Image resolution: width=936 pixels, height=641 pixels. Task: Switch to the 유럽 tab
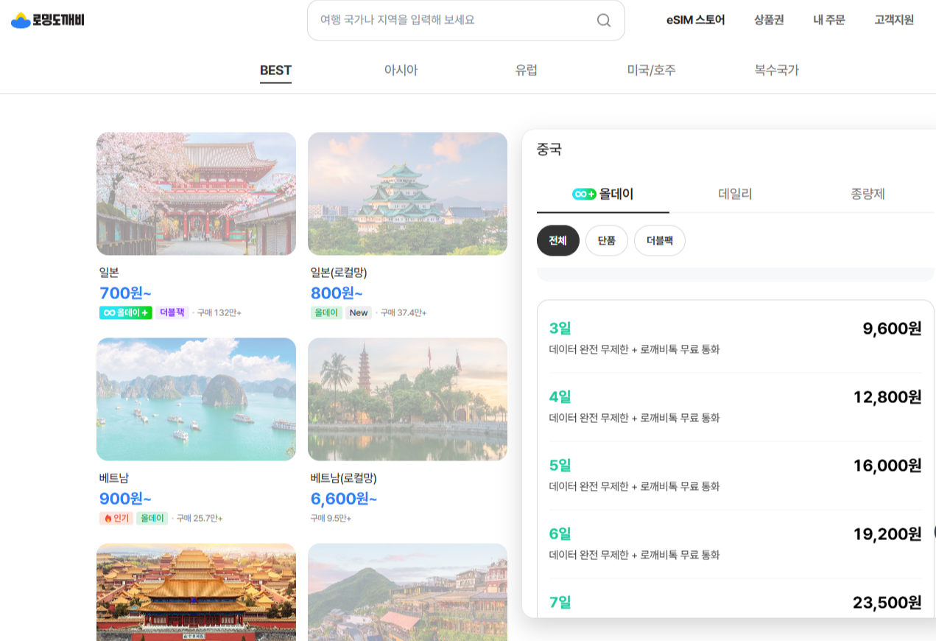pos(526,71)
